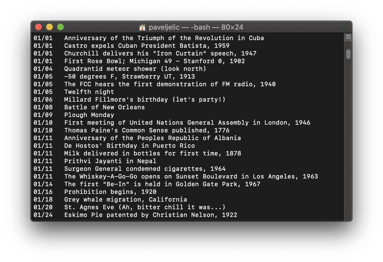Click the "First Rose Bowl" line
The height and width of the screenshot is (262, 383).
coord(154,61)
